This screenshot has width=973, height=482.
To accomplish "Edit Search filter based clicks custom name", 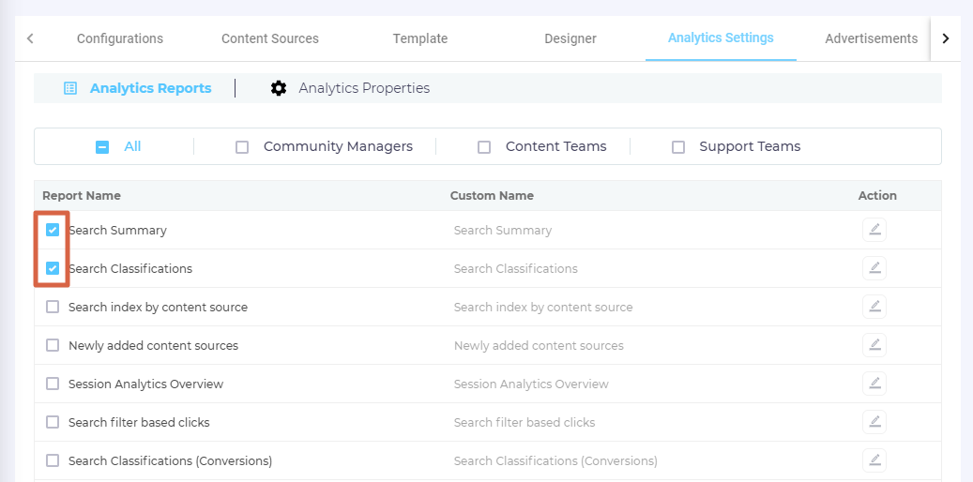I will [x=874, y=422].
